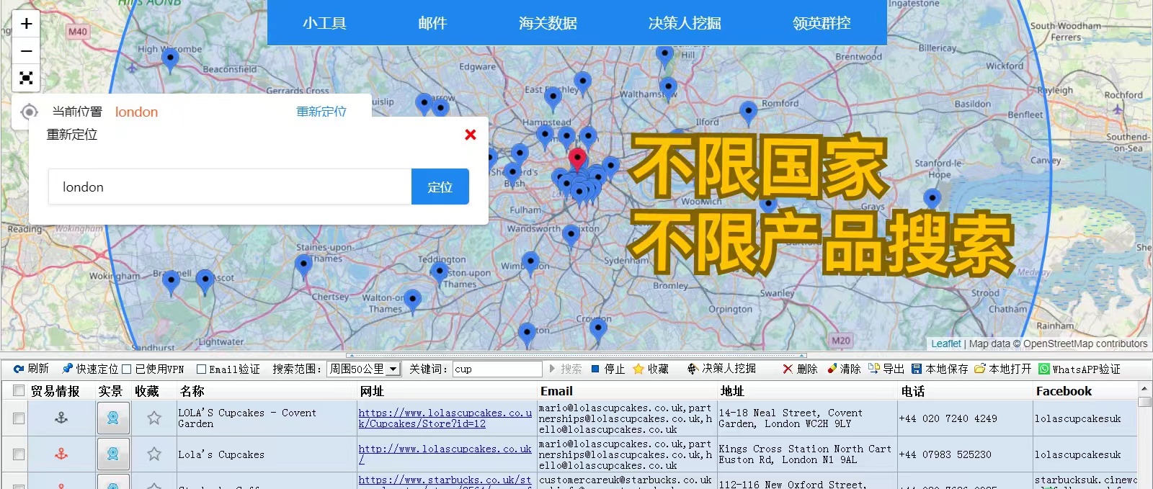Image resolution: width=1153 pixels, height=489 pixels.
Task: Open the 领英群控 tab
Action: (x=822, y=23)
